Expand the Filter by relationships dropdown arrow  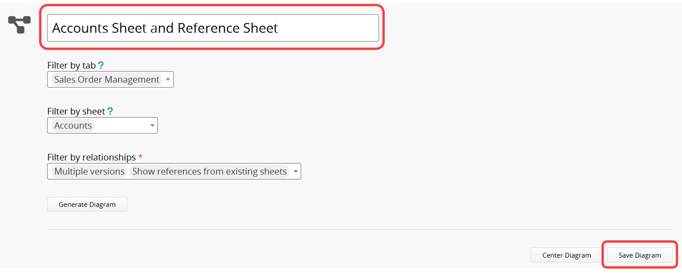296,171
